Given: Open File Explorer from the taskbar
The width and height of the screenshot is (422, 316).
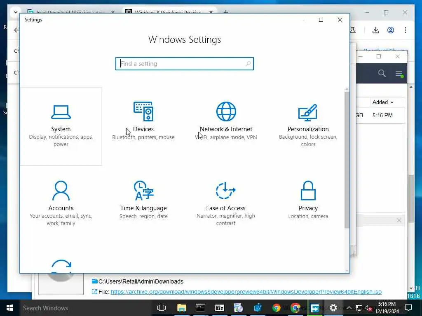Looking at the screenshot, I should (181, 308).
